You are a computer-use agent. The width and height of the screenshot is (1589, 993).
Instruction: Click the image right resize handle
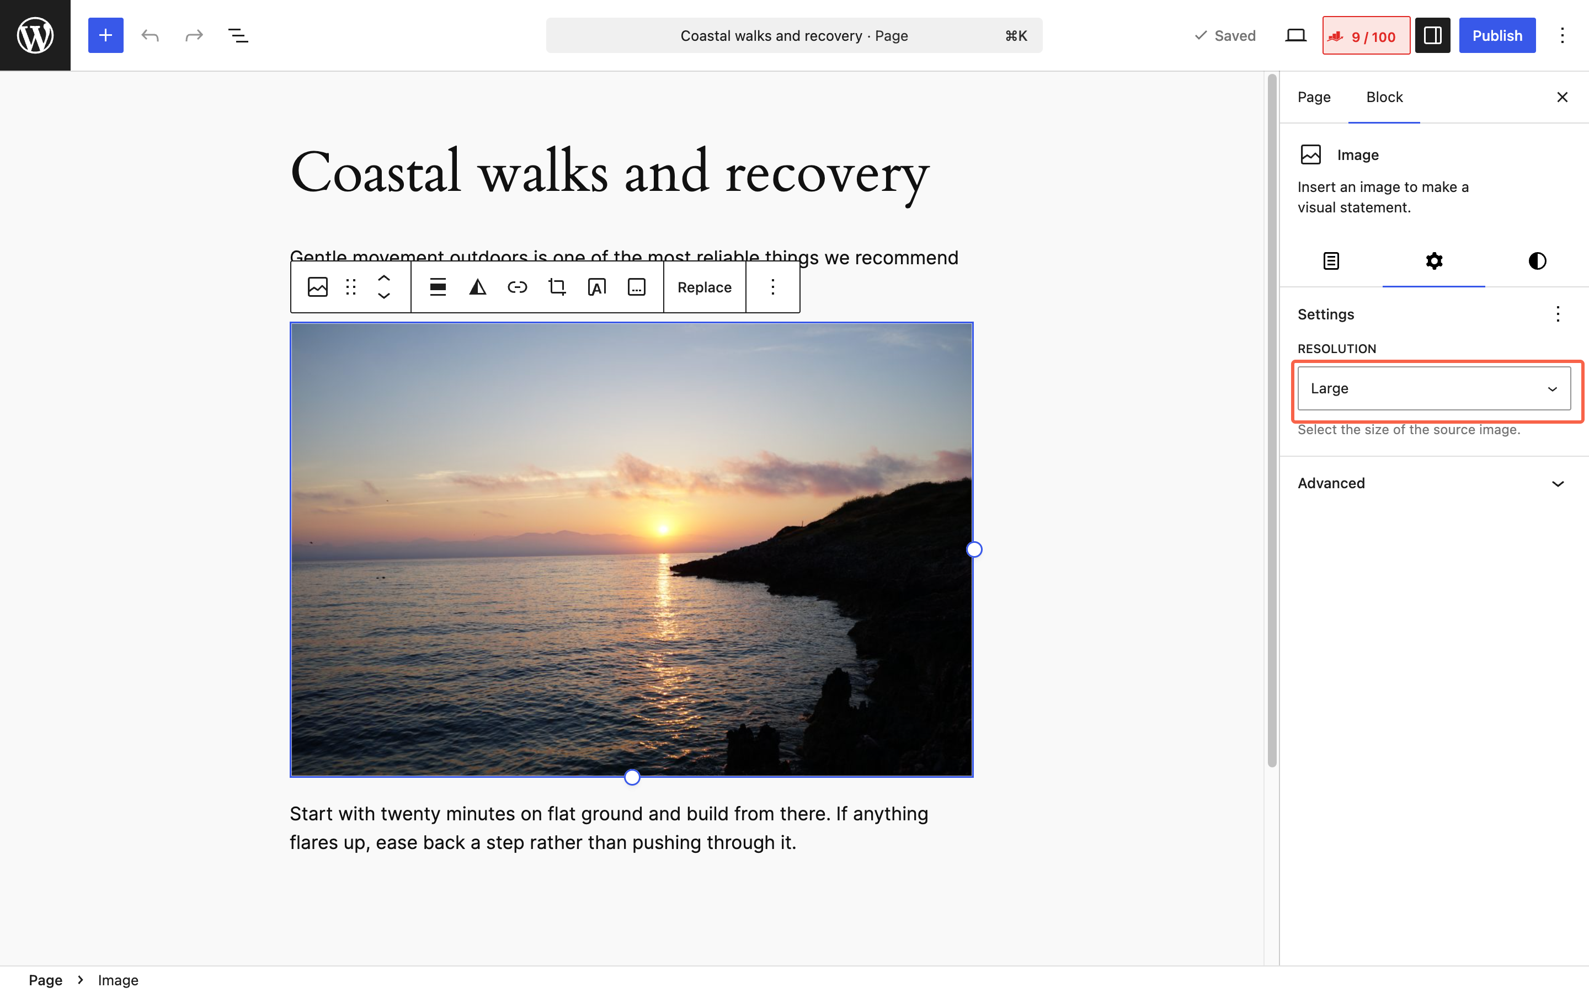(x=974, y=549)
